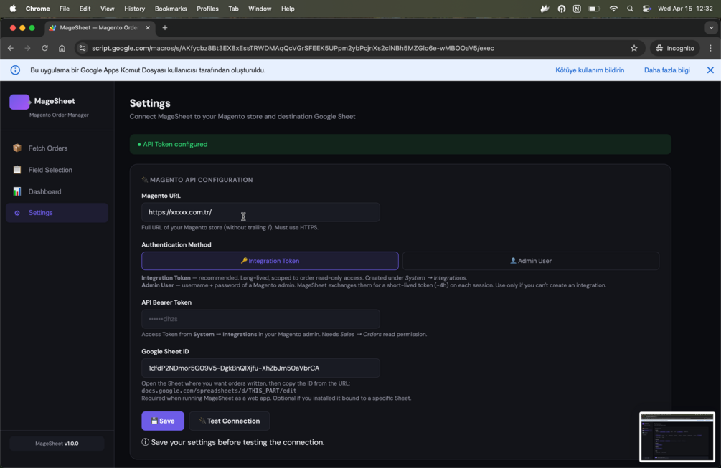Viewport: 721px width, 468px height.
Task: Open macOS Control Center toggles
Action: [x=646, y=9]
